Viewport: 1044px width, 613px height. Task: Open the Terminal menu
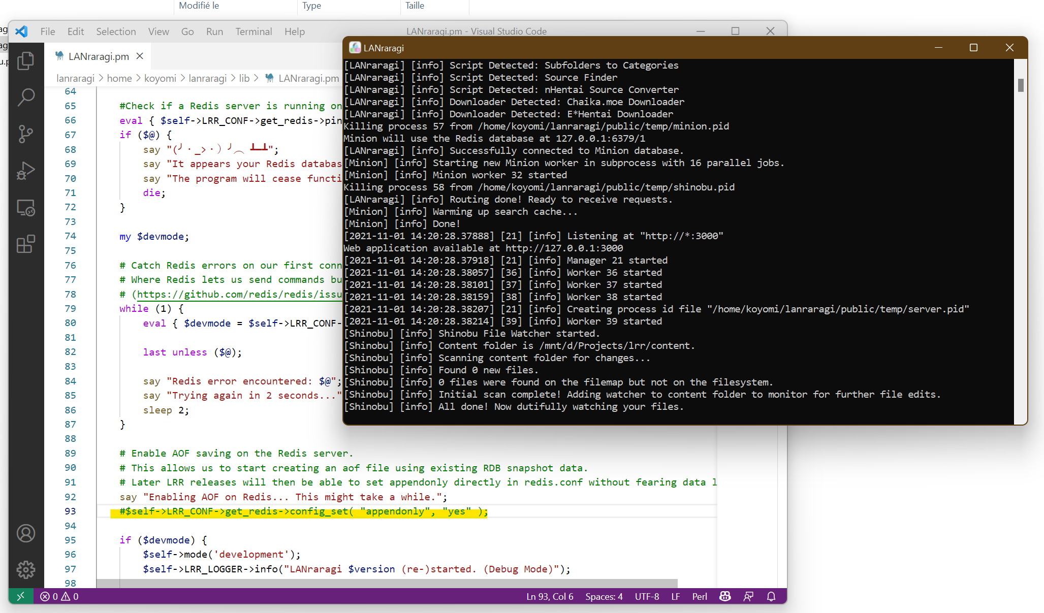(x=254, y=31)
